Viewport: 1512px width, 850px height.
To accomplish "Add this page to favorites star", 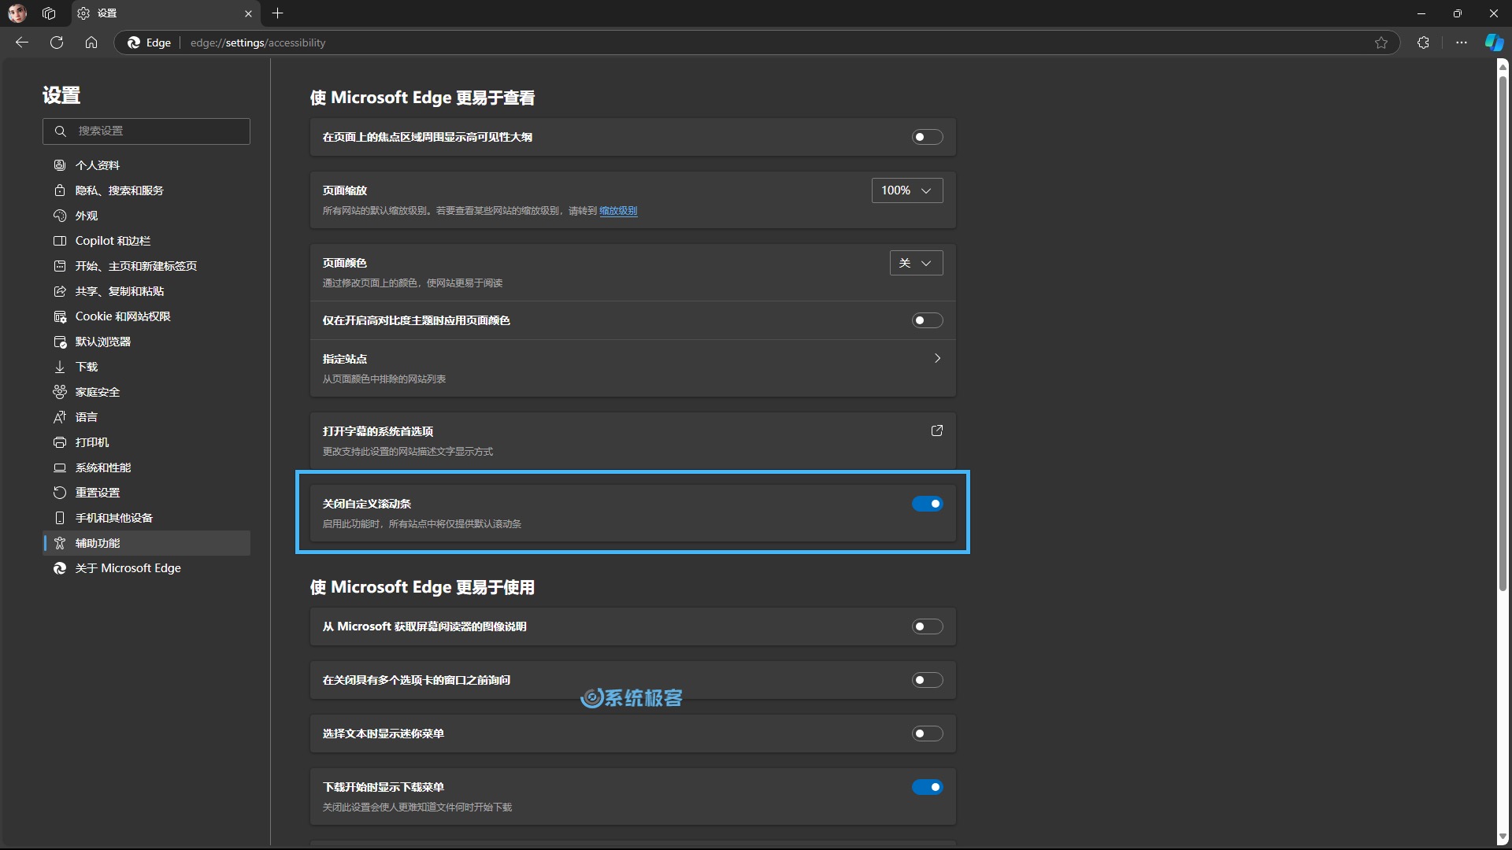I will (1381, 42).
